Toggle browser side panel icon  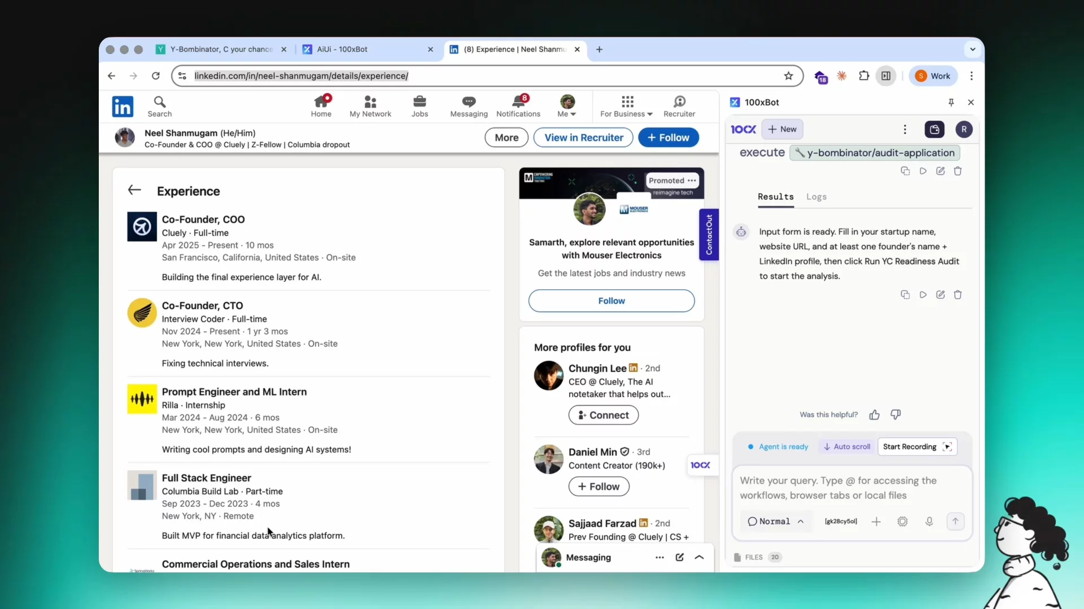886,76
